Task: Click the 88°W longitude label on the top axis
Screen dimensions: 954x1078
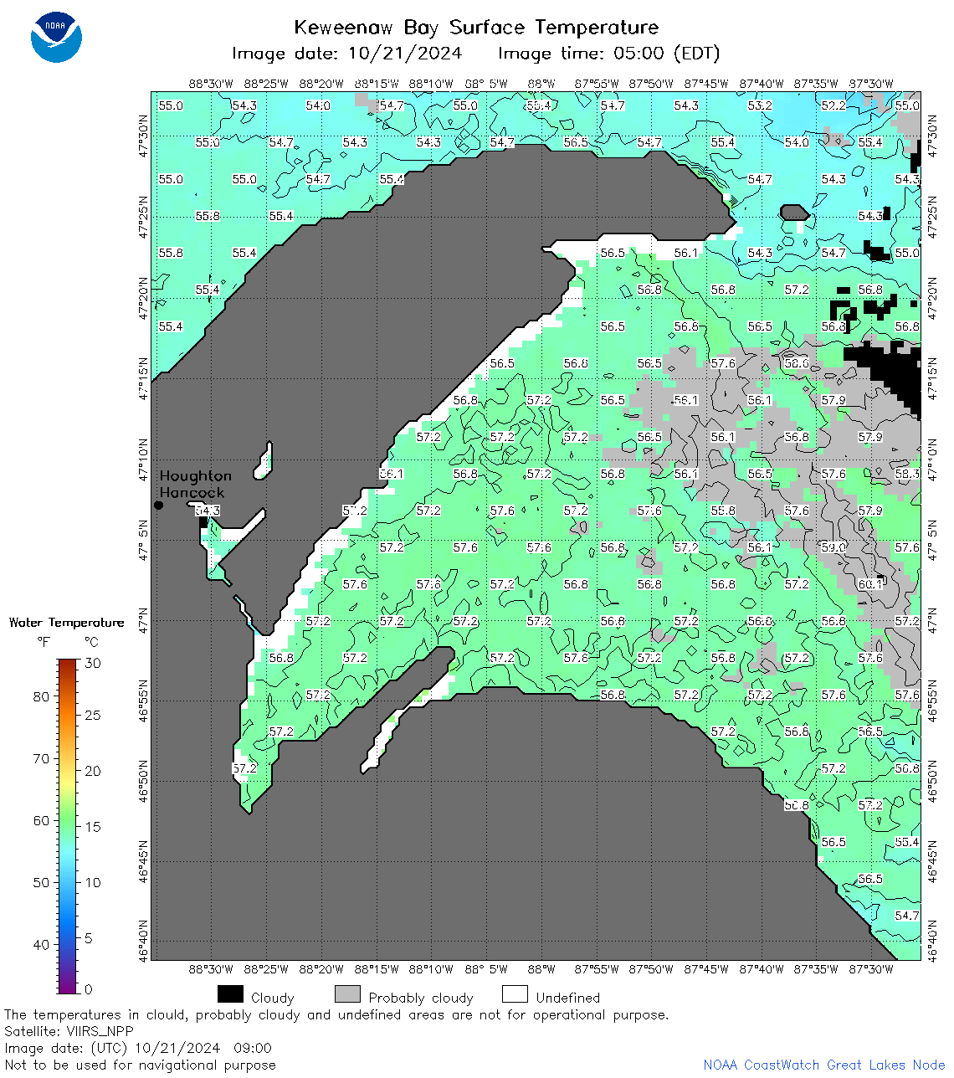Action: pyautogui.click(x=541, y=84)
